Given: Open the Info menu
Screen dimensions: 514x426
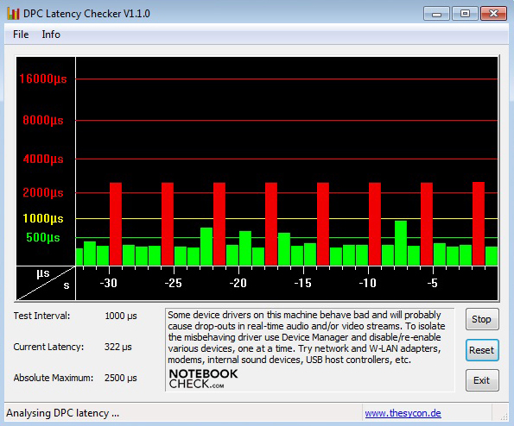Looking at the screenshot, I should click(x=51, y=34).
